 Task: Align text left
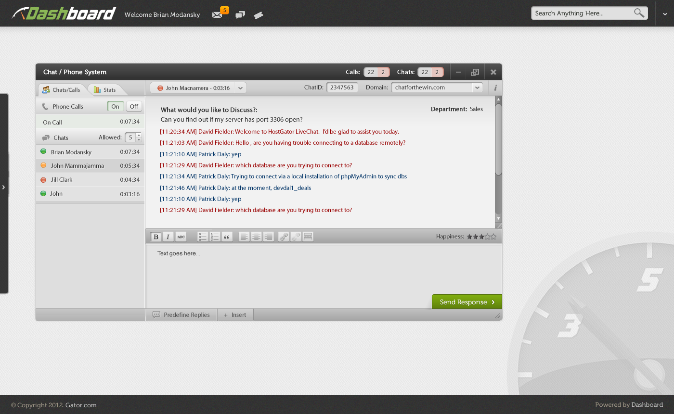click(x=244, y=237)
